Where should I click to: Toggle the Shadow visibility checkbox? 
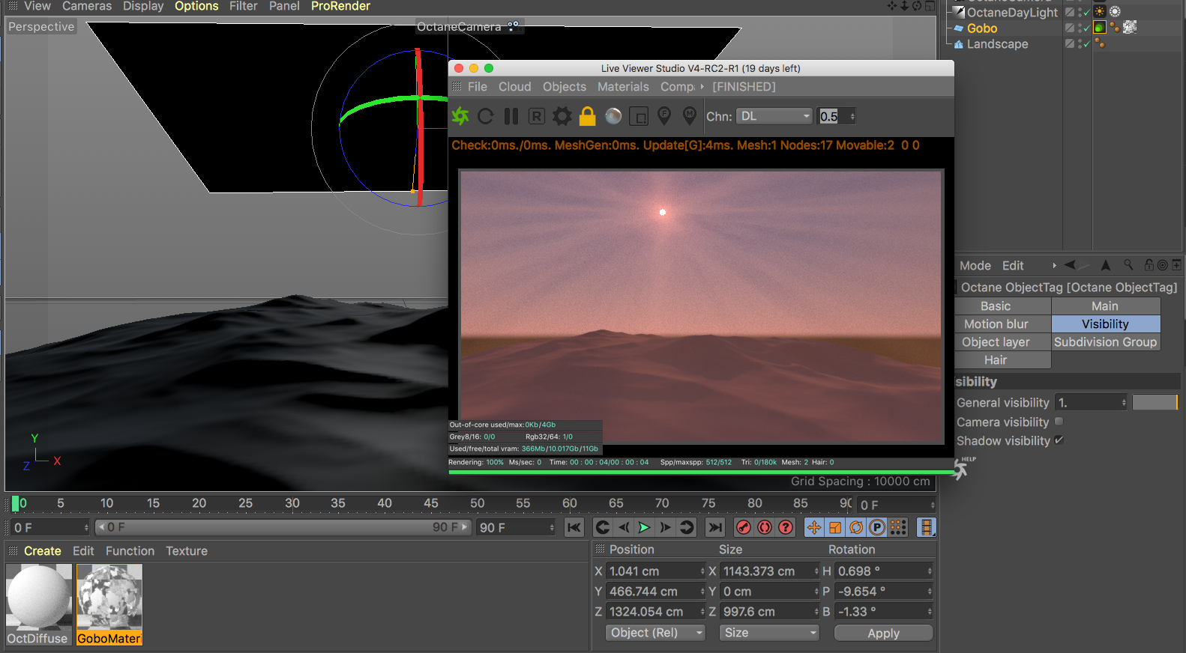(1059, 440)
